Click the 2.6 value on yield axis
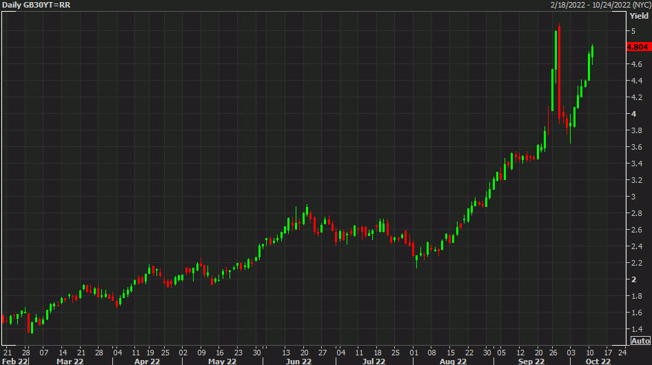The height and width of the screenshot is (365, 652). click(x=636, y=230)
